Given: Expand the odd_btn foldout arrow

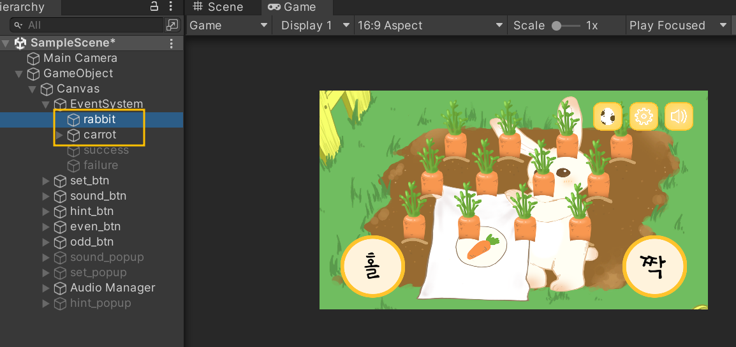Looking at the screenshot, I should (x=45, y=242).
